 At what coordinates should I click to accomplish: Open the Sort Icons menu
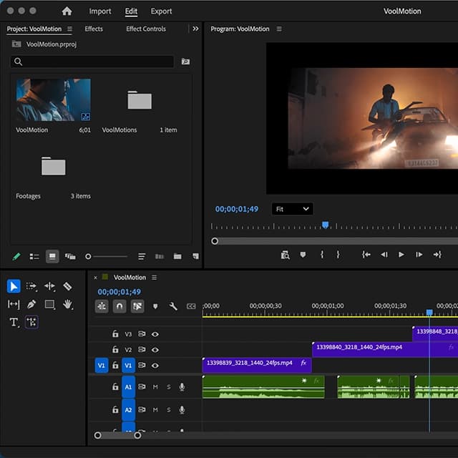[x=142, y=256]
